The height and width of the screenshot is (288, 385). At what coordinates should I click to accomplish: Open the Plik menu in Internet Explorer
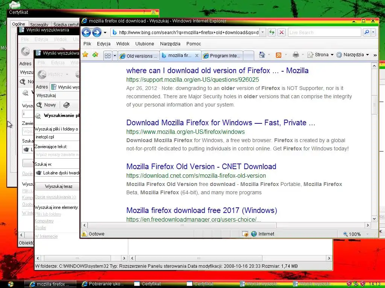click(87, 44)
